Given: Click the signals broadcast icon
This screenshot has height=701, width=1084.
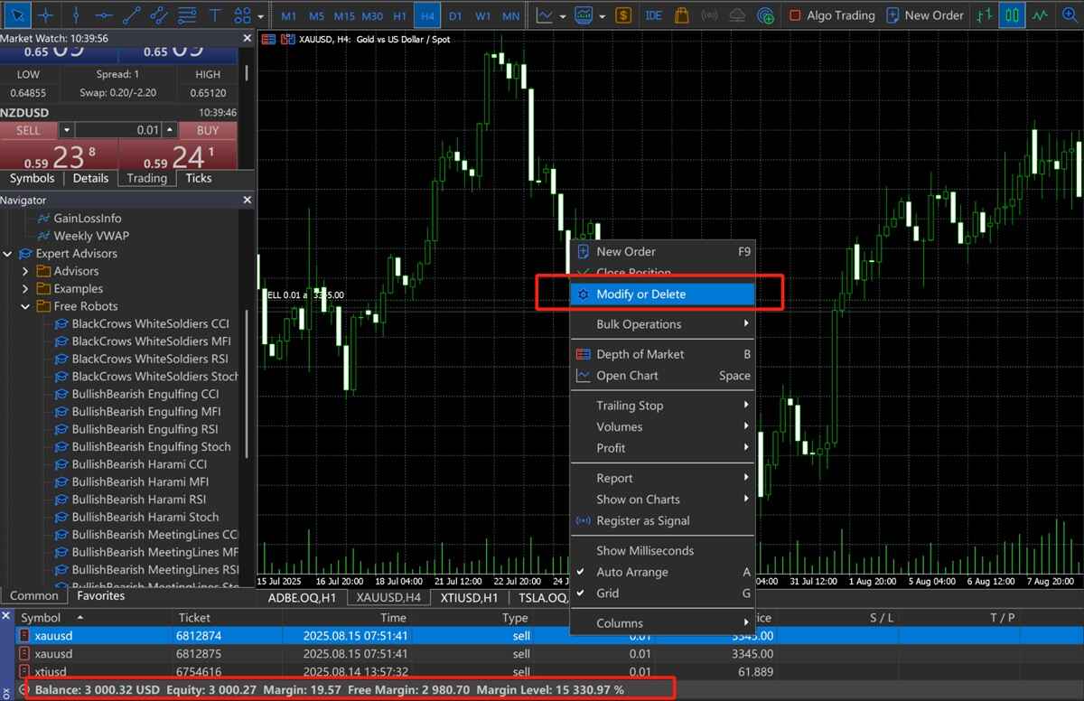Looking at the screenshot, I should (x=710, y=15).
